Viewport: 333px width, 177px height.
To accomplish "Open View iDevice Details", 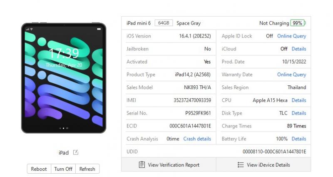I will [x=263, y=165].
